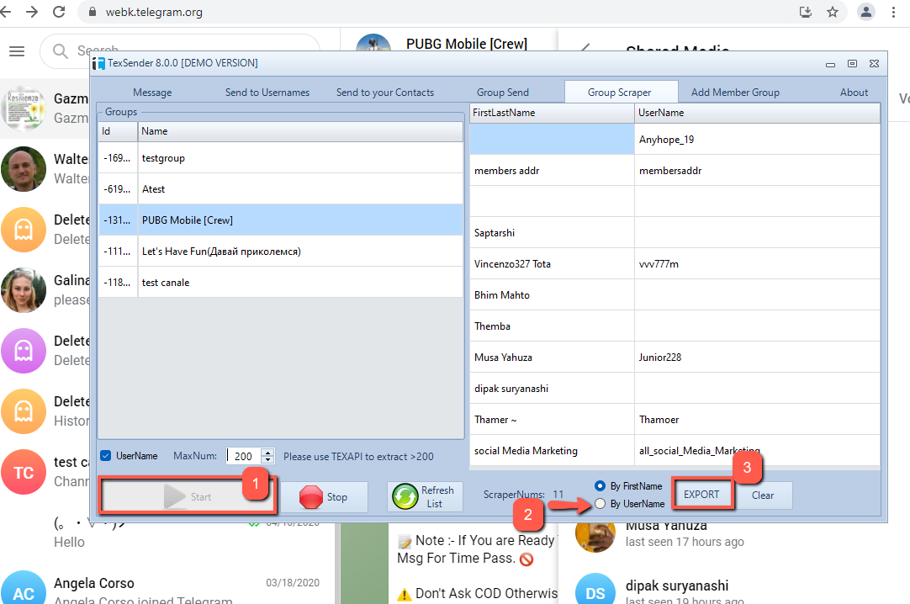Open Telegram hamburger menu icon
910x604 pixels.
tap(17, 51)
